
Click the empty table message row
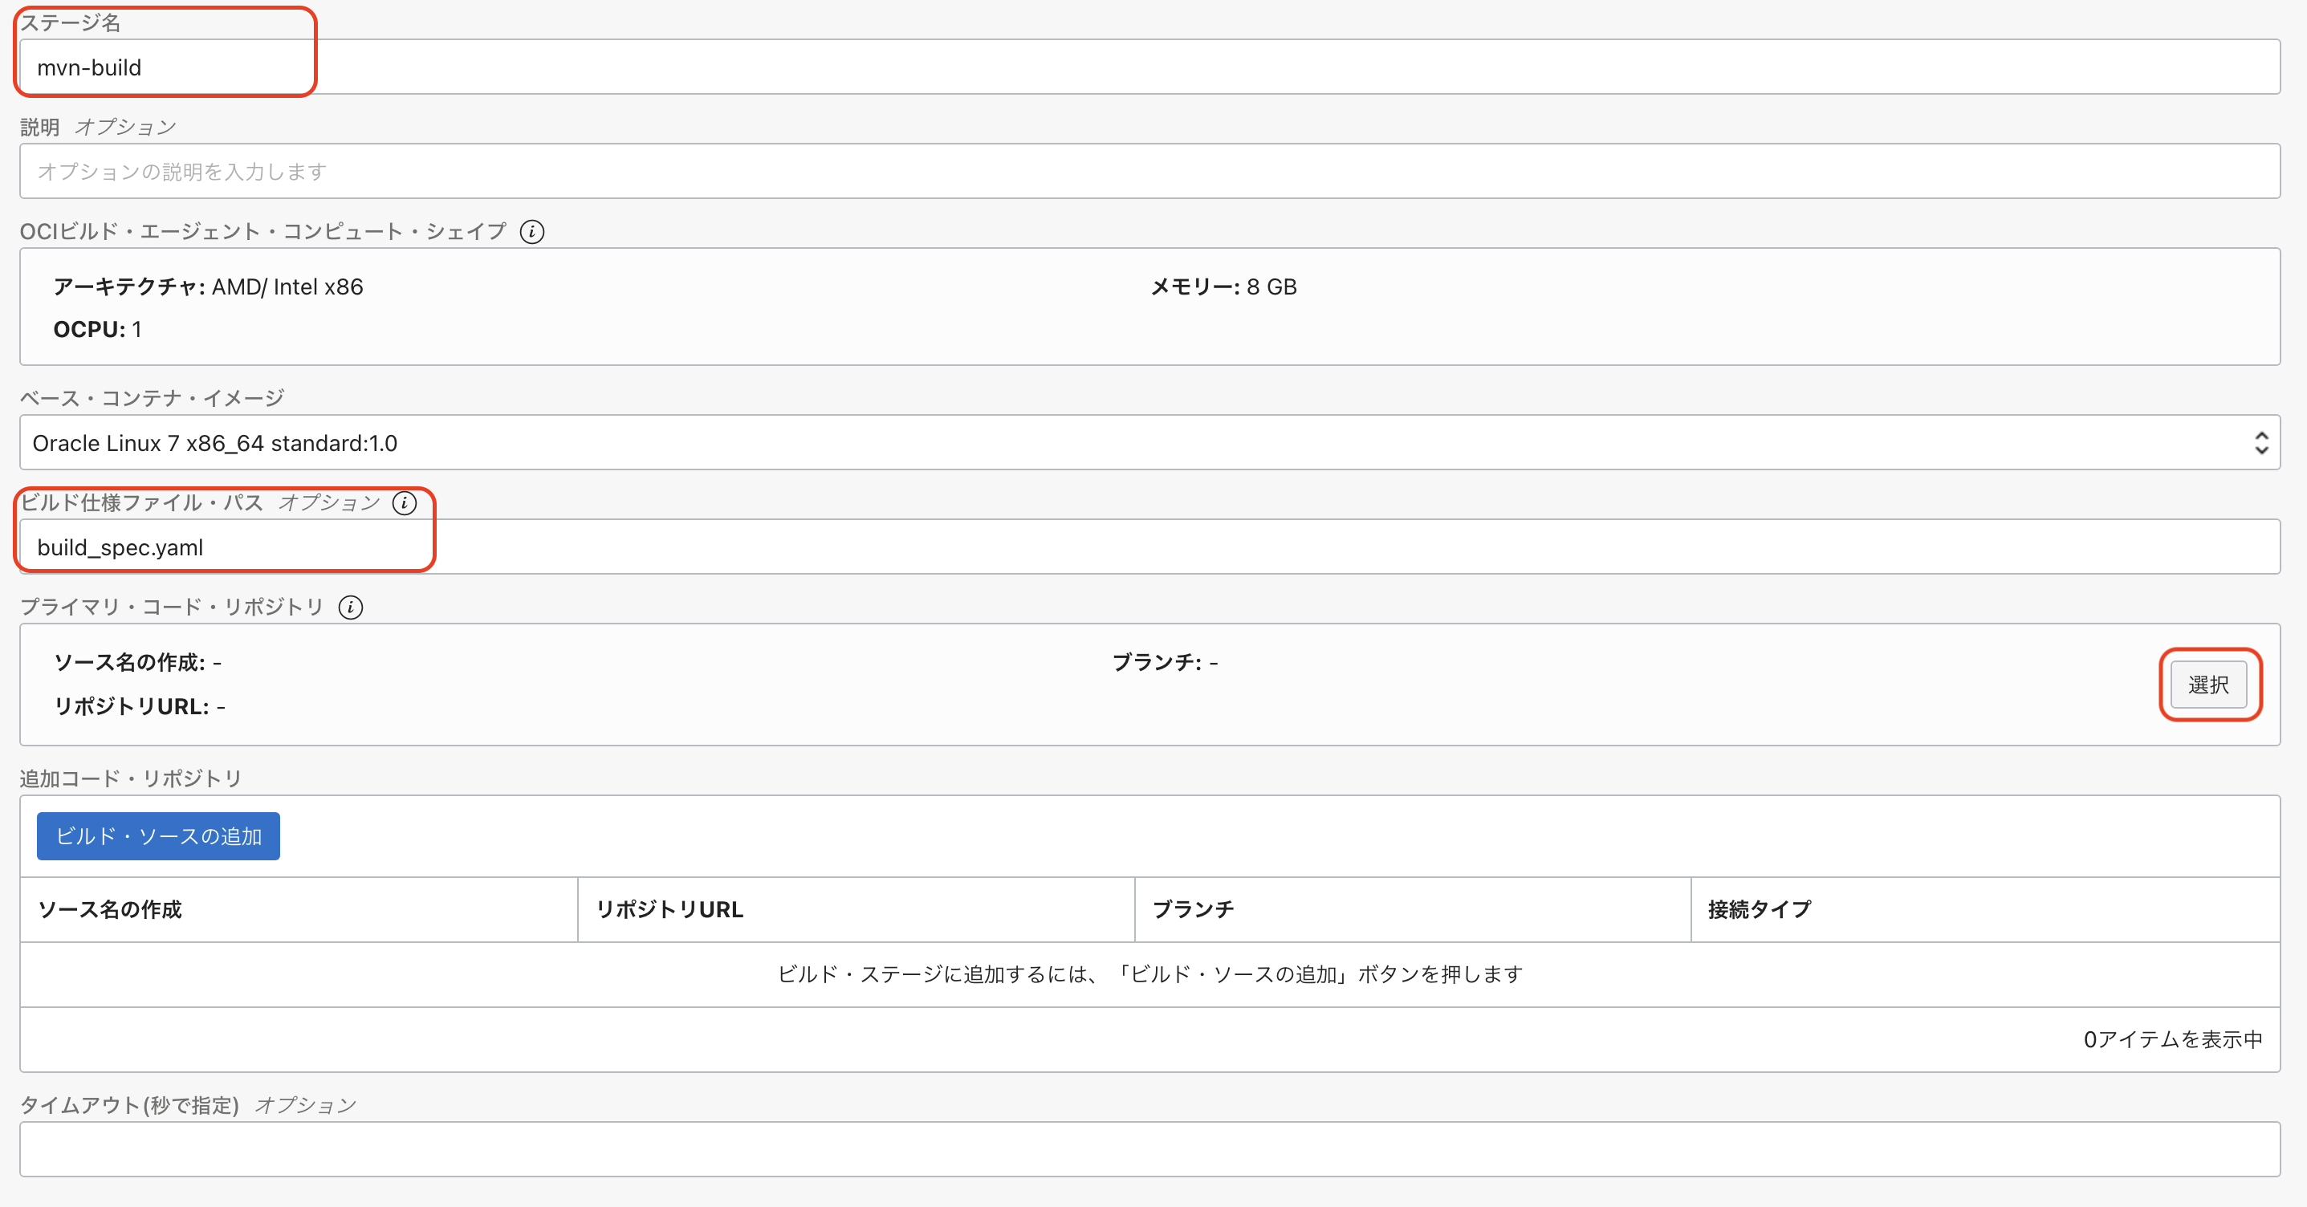click(x=1150, y=974)
